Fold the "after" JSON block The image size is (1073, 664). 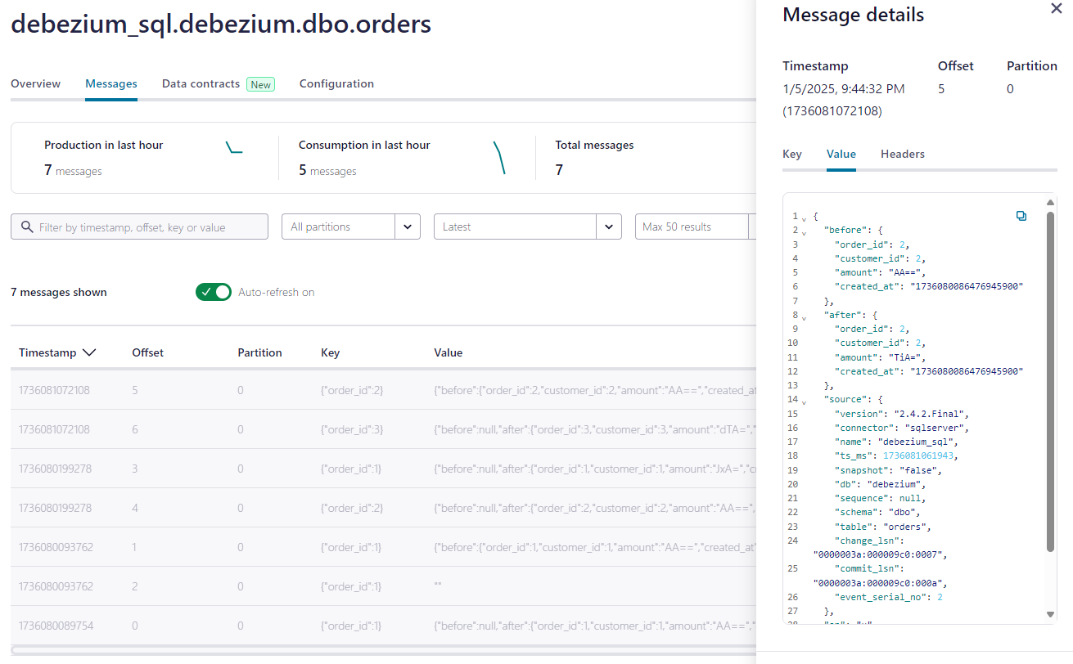(x=804, y=316)
